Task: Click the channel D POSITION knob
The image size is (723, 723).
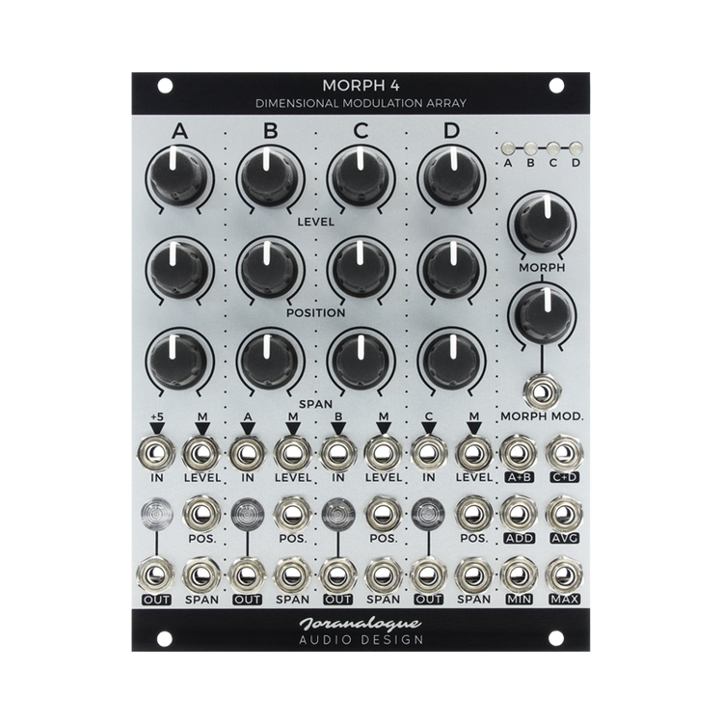Action: pos(451,268)
